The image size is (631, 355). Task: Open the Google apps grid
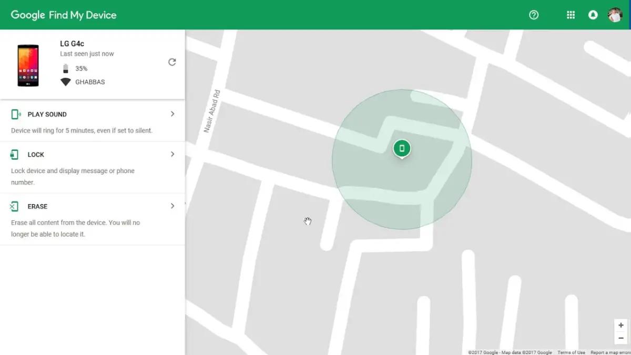tap(571, 15)
